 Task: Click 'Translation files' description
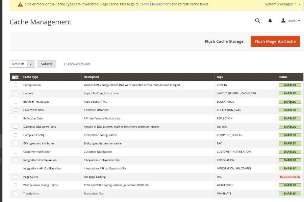tap(94, 194)
